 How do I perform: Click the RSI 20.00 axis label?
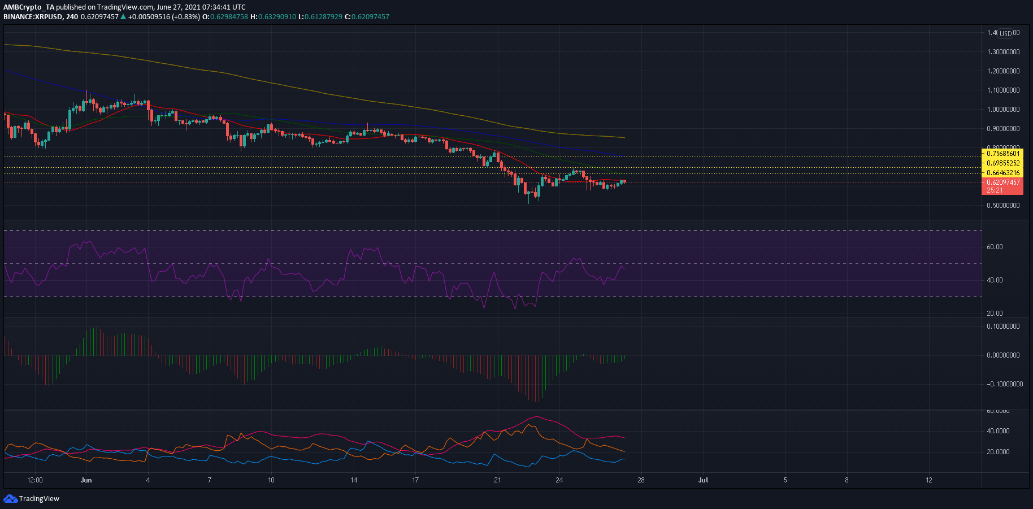[x=995, y=314]
